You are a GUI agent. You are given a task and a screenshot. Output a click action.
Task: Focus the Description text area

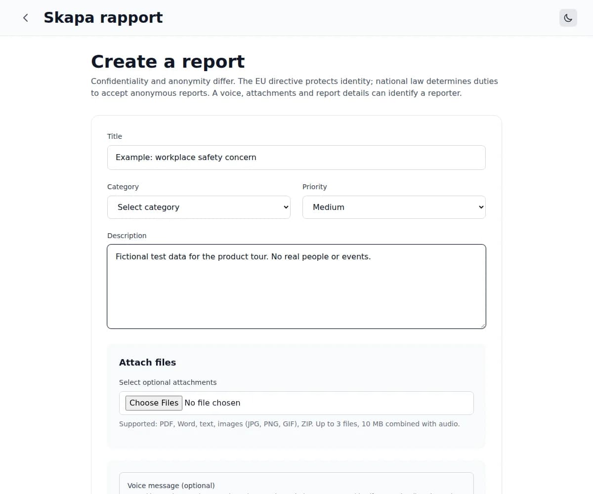tap(296, 287)
